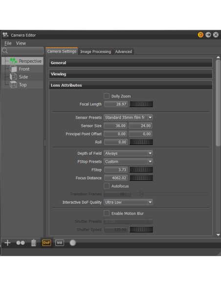Collapse the Lens Attributes section

pos(131,85)
